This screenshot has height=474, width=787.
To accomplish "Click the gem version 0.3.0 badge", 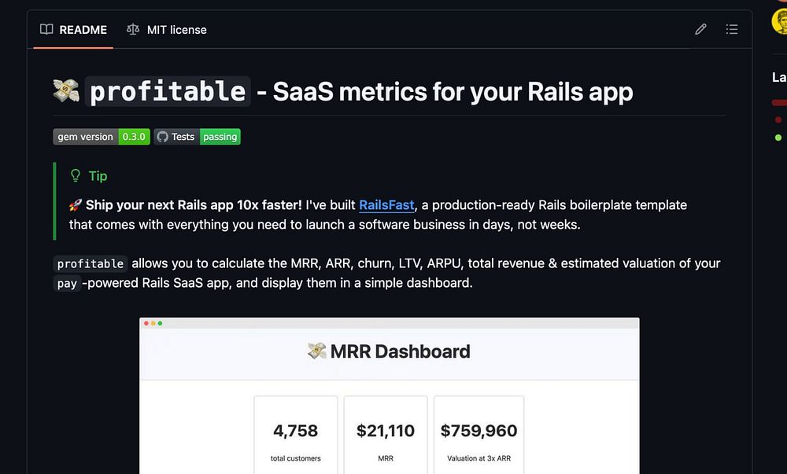I will click(x=102, y=137).
